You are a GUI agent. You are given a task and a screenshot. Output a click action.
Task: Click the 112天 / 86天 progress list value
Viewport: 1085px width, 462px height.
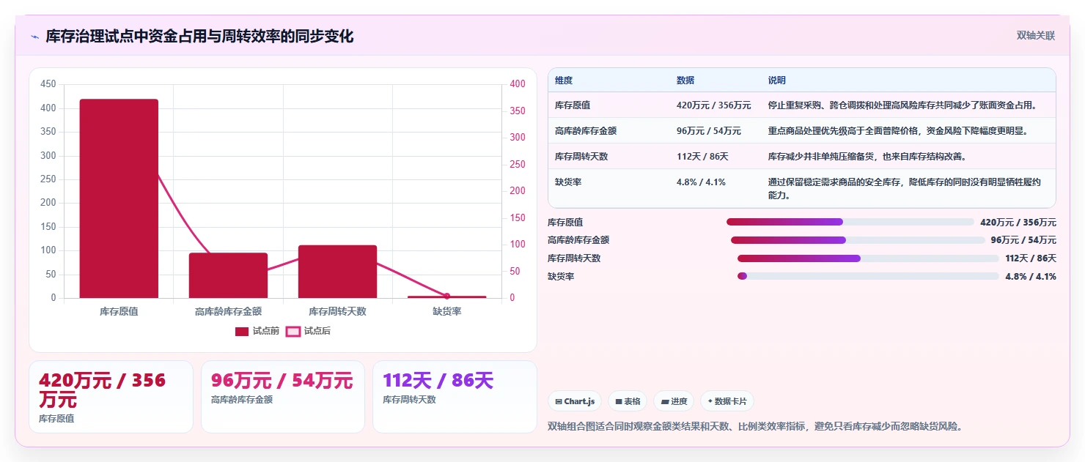pyautogui.click(x=1031, y=258)
